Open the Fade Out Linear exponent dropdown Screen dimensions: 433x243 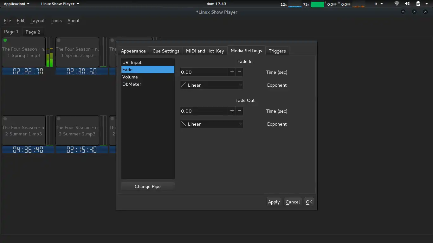tap(212, 124)
